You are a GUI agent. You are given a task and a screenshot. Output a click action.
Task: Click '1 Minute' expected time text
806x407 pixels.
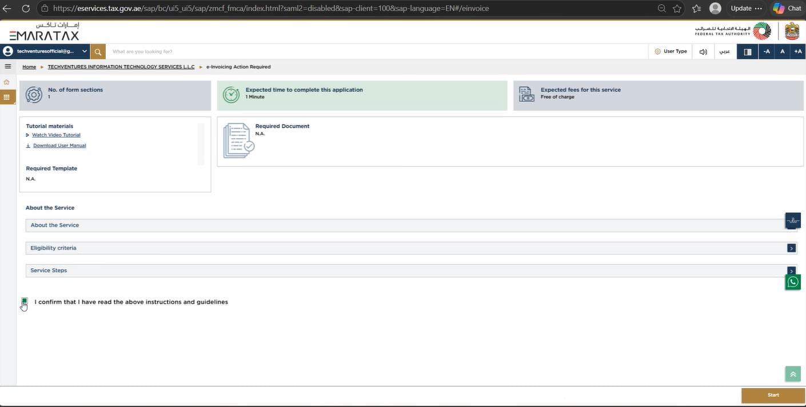point(255,97)
